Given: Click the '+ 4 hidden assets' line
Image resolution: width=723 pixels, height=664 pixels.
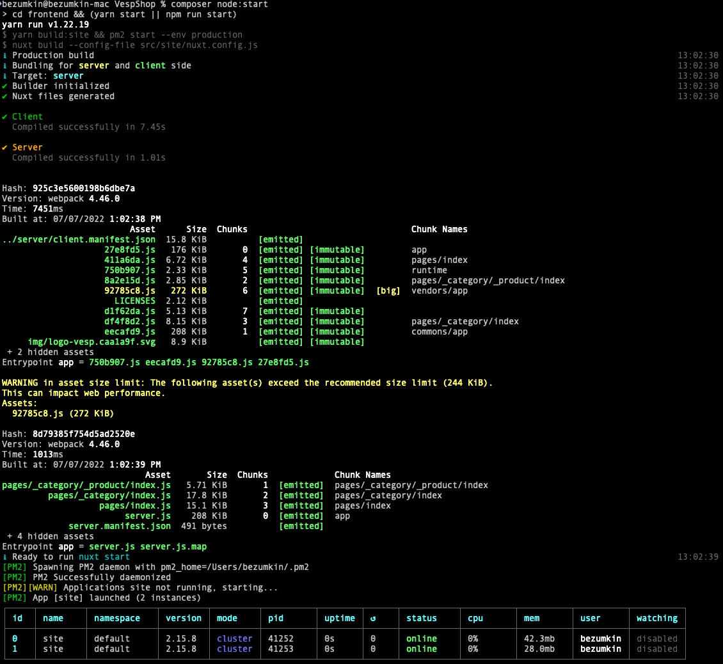Looking at the screenshot, I should point(51,536).
